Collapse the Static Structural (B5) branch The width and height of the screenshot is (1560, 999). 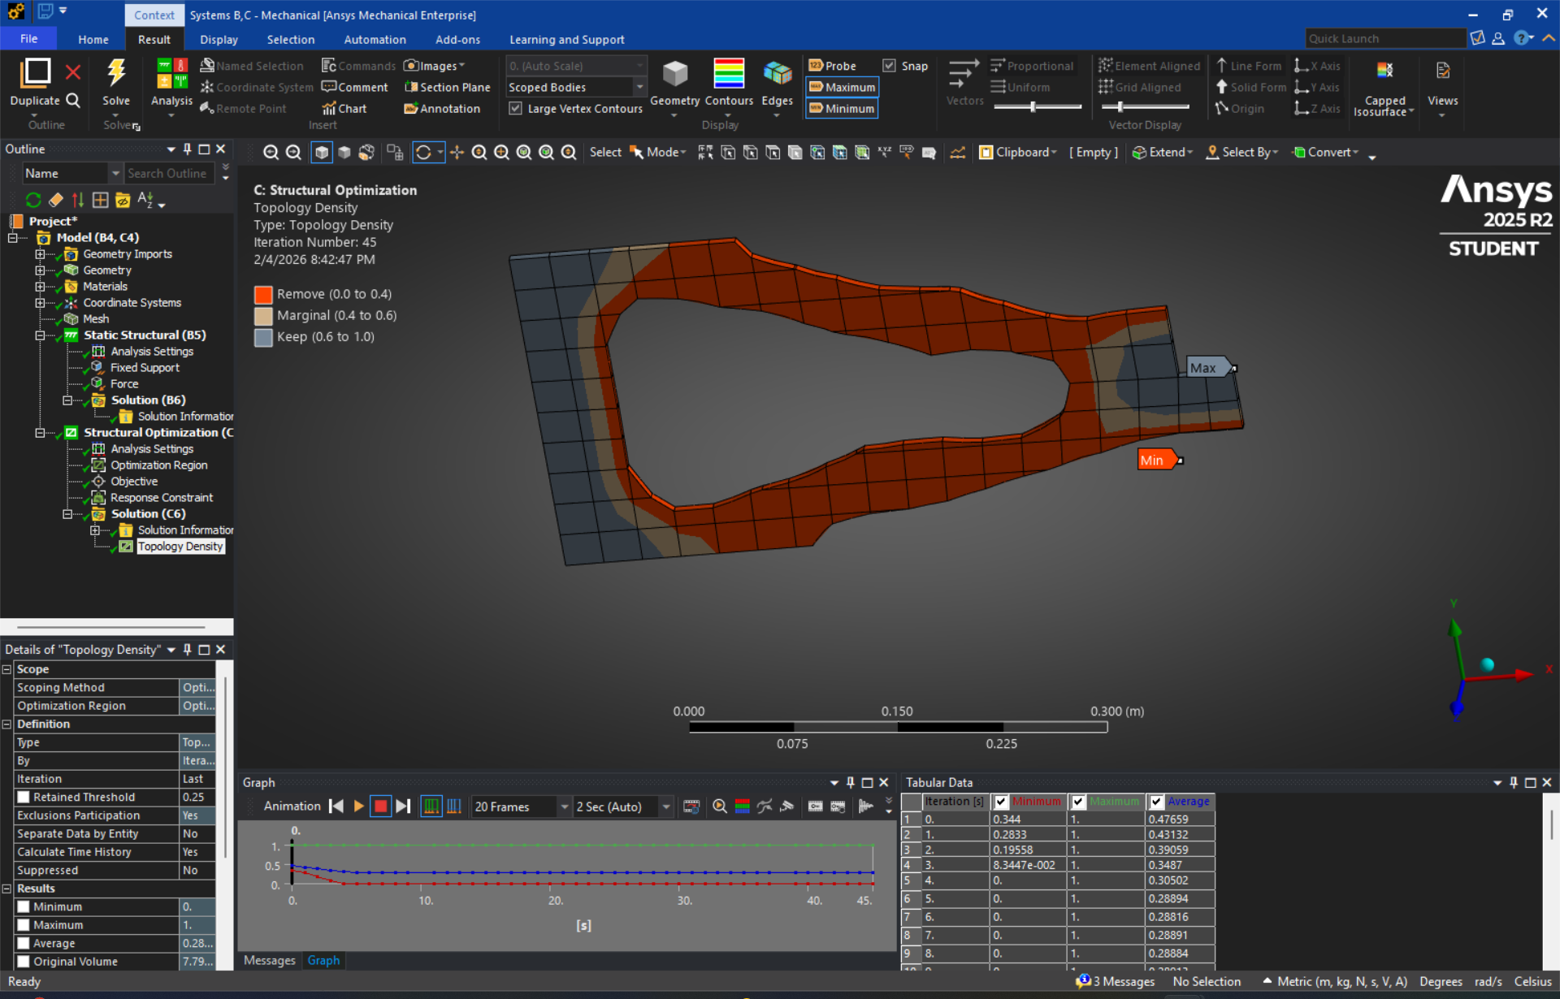tap(40, 335)
